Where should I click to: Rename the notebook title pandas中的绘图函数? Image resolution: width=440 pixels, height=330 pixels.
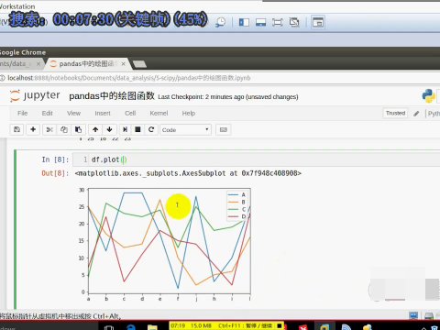tap(112, 96)
